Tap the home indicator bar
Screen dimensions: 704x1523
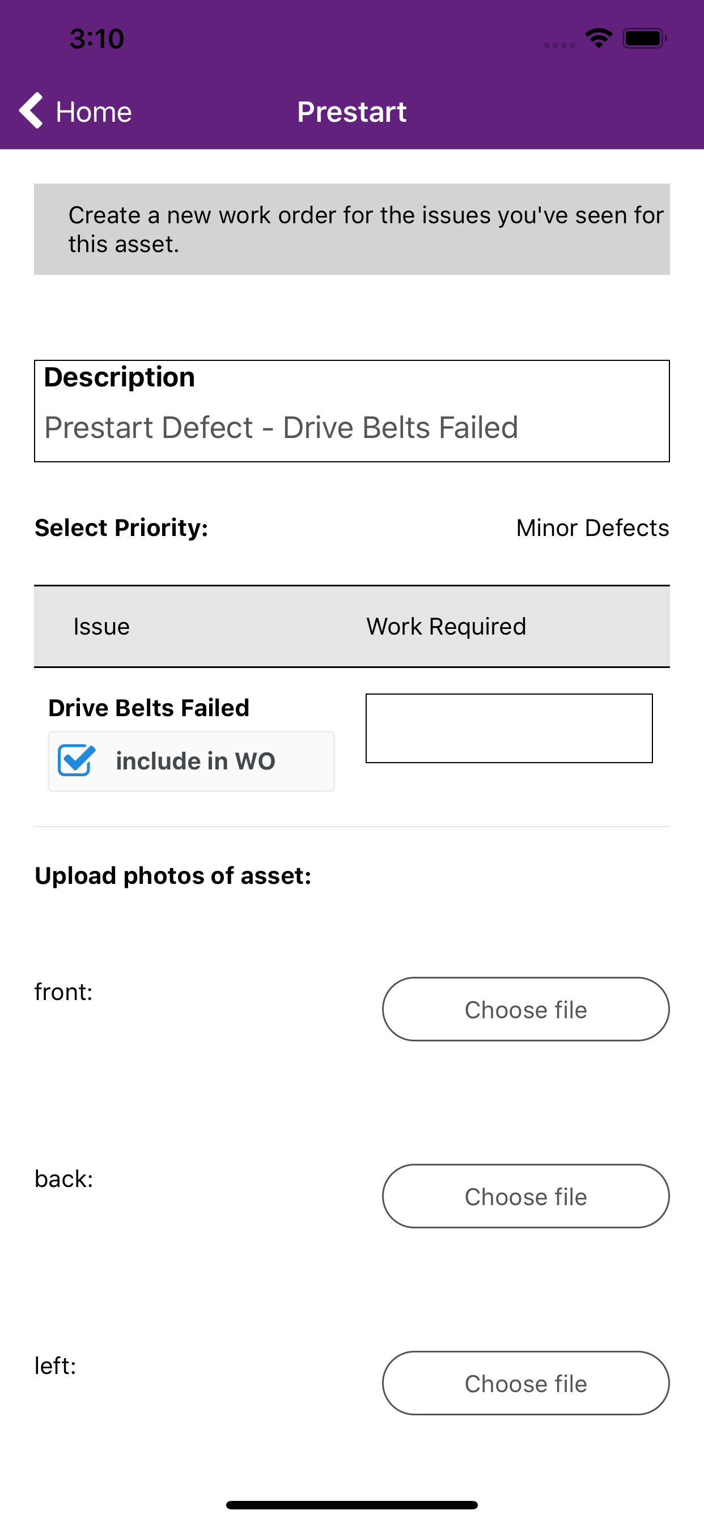(352, 1505)
